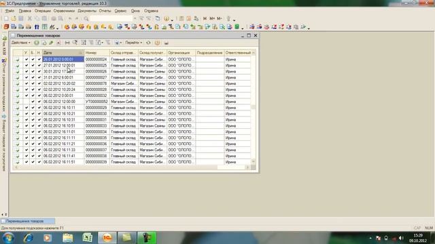This screenshot has width=435, height=244.
Task: Click the Ответственный column header
Action: click(x=238, y=53)
